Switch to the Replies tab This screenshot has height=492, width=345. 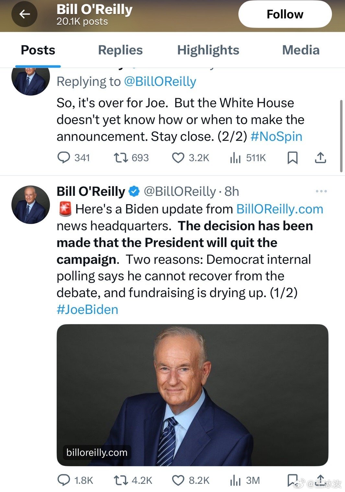(120, 50)
